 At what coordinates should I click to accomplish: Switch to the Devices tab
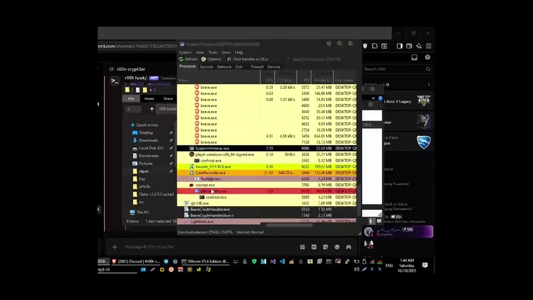pyautogui.click(x=274, y=67)
